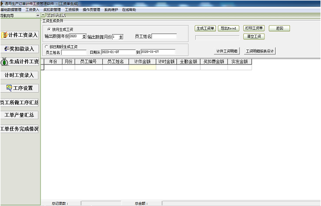Focus the 输出数据月份 value field
This screenshot has width=321, height=206.
tap(116, 37)
